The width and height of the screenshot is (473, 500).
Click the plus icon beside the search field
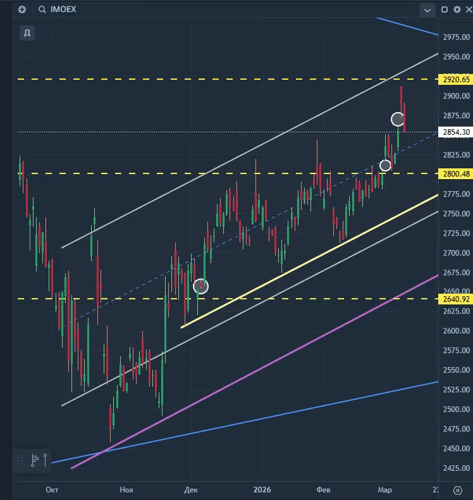click(x=22, y=9)
